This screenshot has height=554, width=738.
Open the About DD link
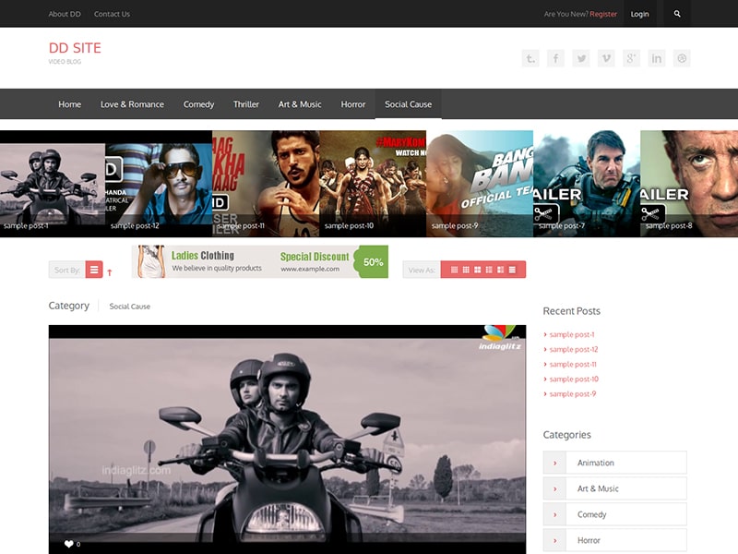pyautogui.click(x=65, y=14)
